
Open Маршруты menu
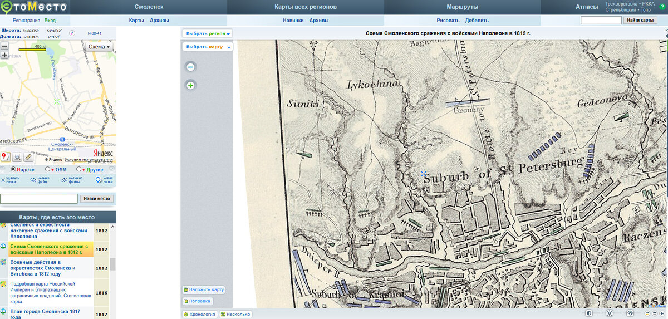click(462, 7)
